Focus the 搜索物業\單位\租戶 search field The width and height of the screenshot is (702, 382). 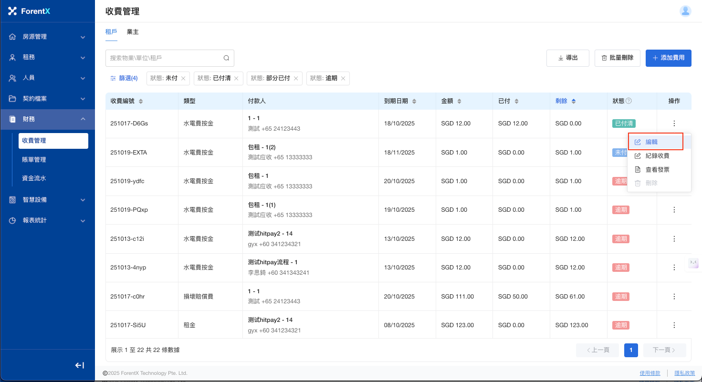(x=165, y=58)
